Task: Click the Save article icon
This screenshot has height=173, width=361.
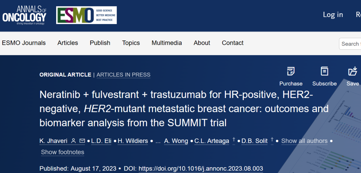Action: (x=353, y=71)
